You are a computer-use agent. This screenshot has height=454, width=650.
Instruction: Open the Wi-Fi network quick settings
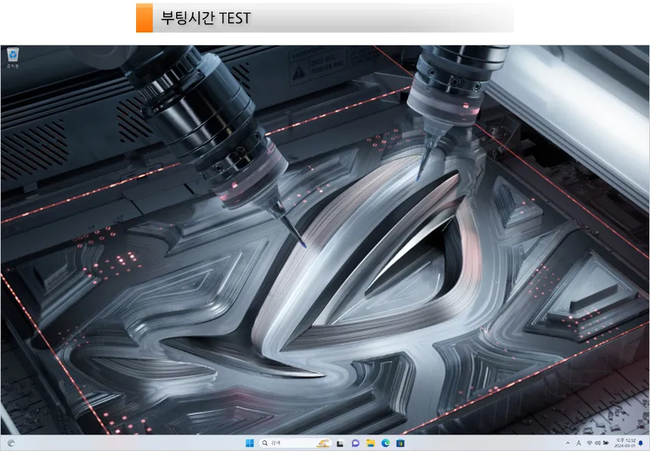(x=590, y=443)
